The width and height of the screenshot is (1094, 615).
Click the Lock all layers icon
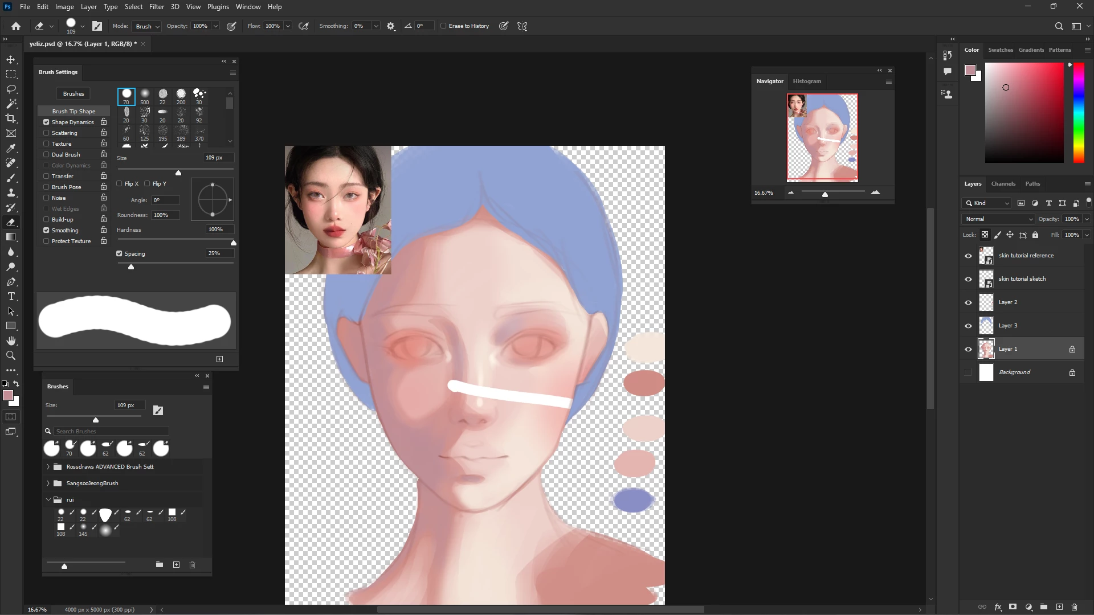(x=1035, y=235)
